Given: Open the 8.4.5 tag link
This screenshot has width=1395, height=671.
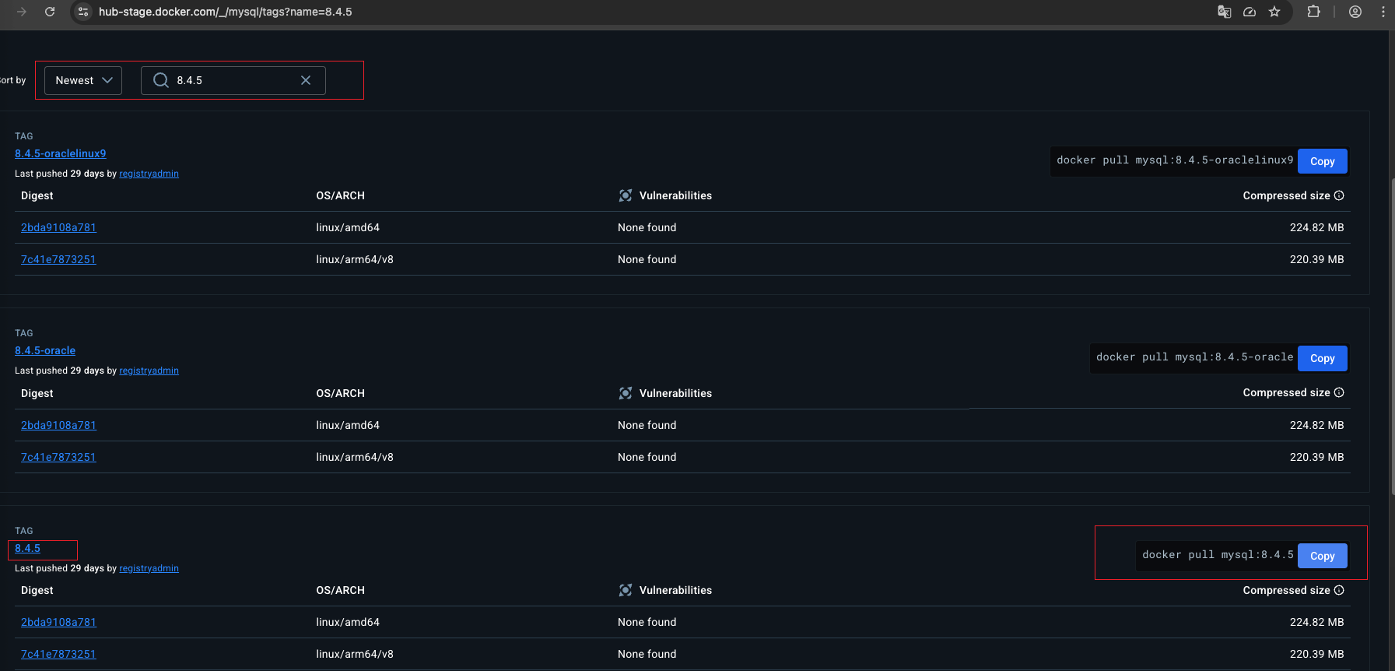Looking at the screenshot, I should pos(27,548).
